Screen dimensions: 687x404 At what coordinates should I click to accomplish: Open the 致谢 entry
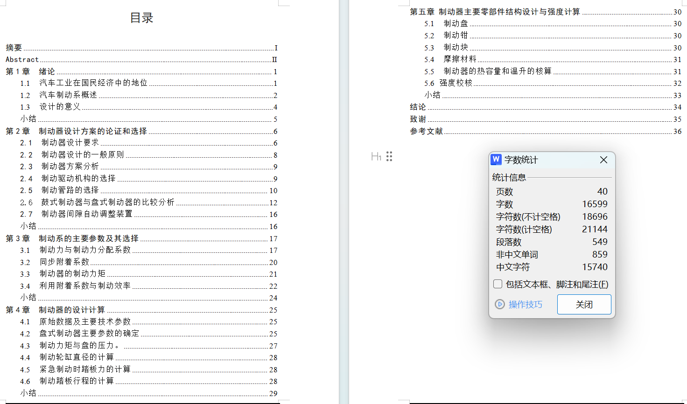(546, 119)
